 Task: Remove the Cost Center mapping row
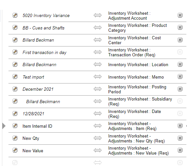180,40
